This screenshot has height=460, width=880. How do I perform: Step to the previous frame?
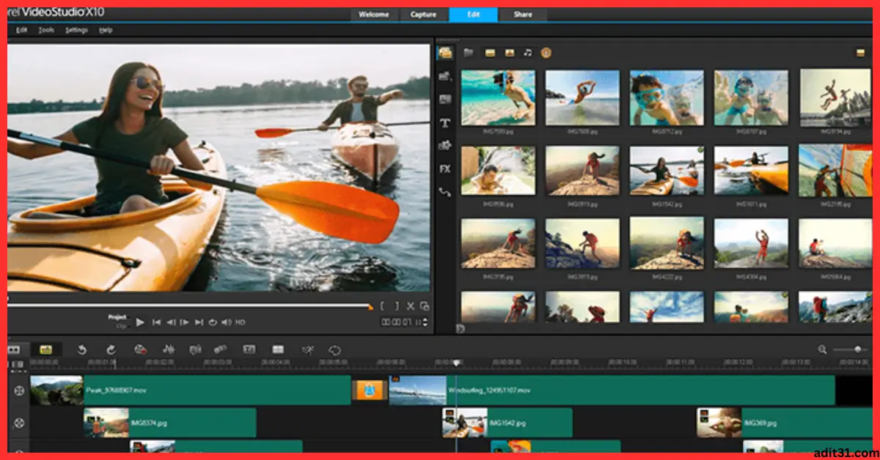coord(170,322)
